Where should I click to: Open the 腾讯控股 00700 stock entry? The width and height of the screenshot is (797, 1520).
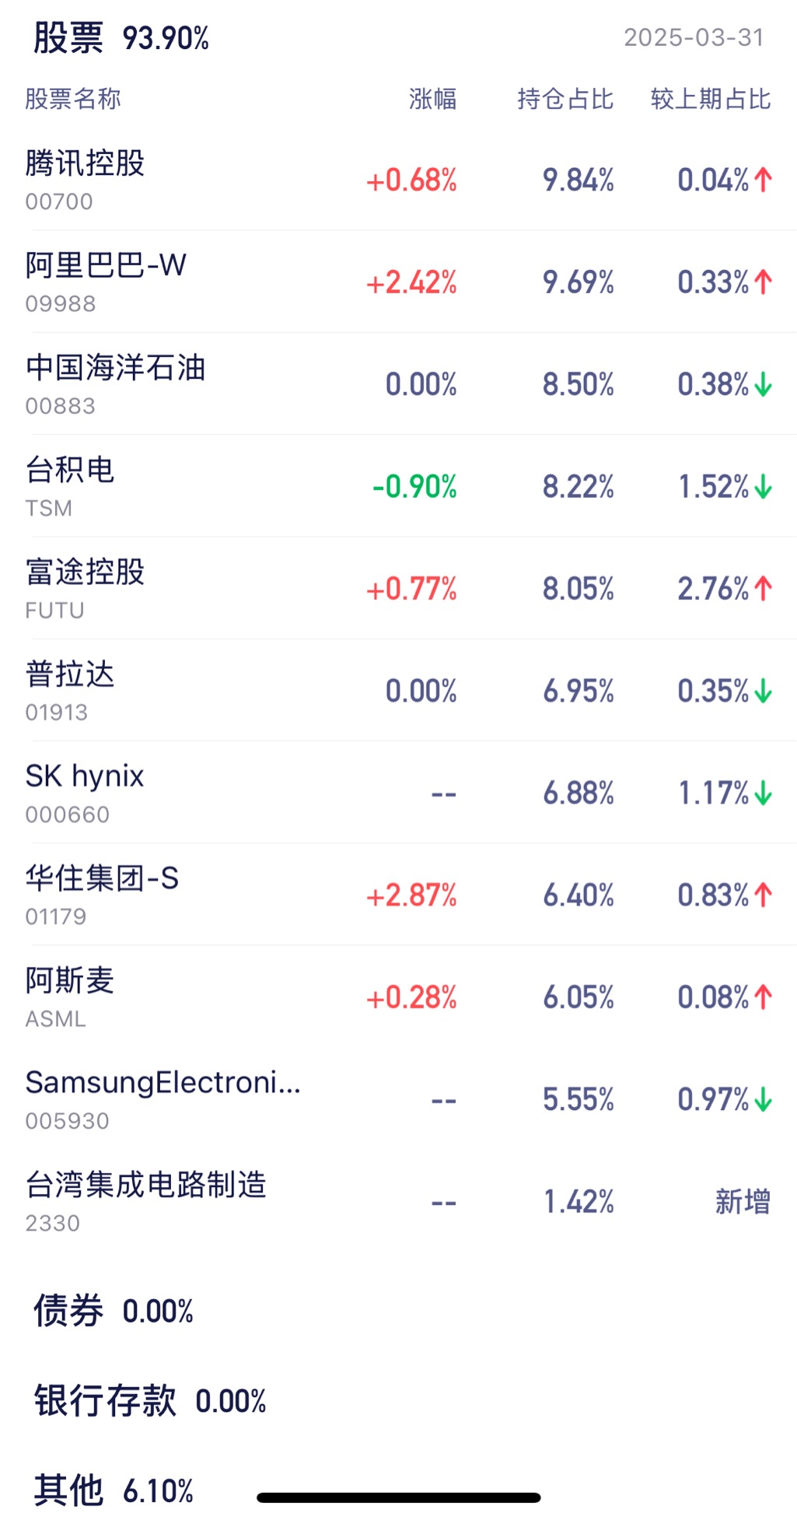coord(398,180)
